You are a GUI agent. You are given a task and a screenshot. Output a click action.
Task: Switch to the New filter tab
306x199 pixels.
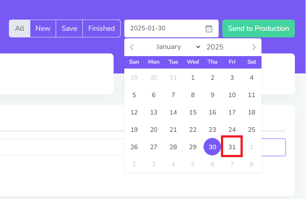43,28
